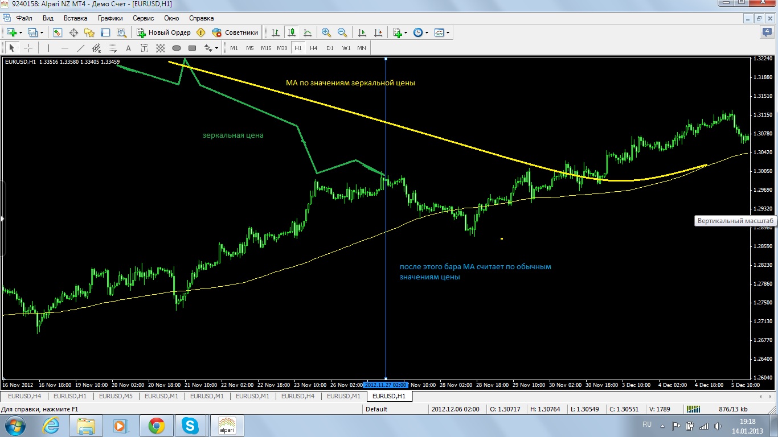
Task: Launch Google Chrome from the taskbar
Action: (x=157, y=426)
